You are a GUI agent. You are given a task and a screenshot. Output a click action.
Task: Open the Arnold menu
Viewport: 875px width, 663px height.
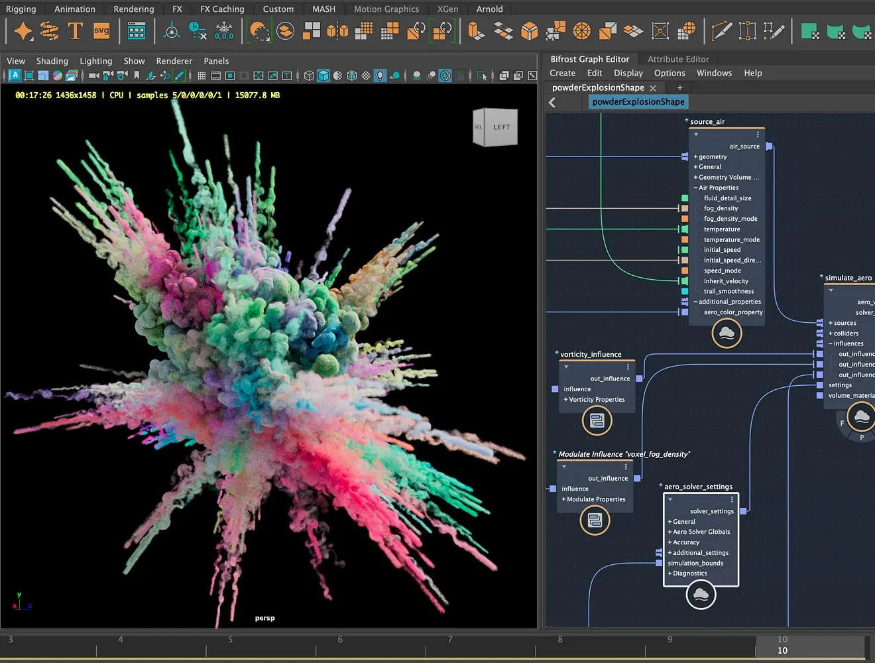pos(489,9)
